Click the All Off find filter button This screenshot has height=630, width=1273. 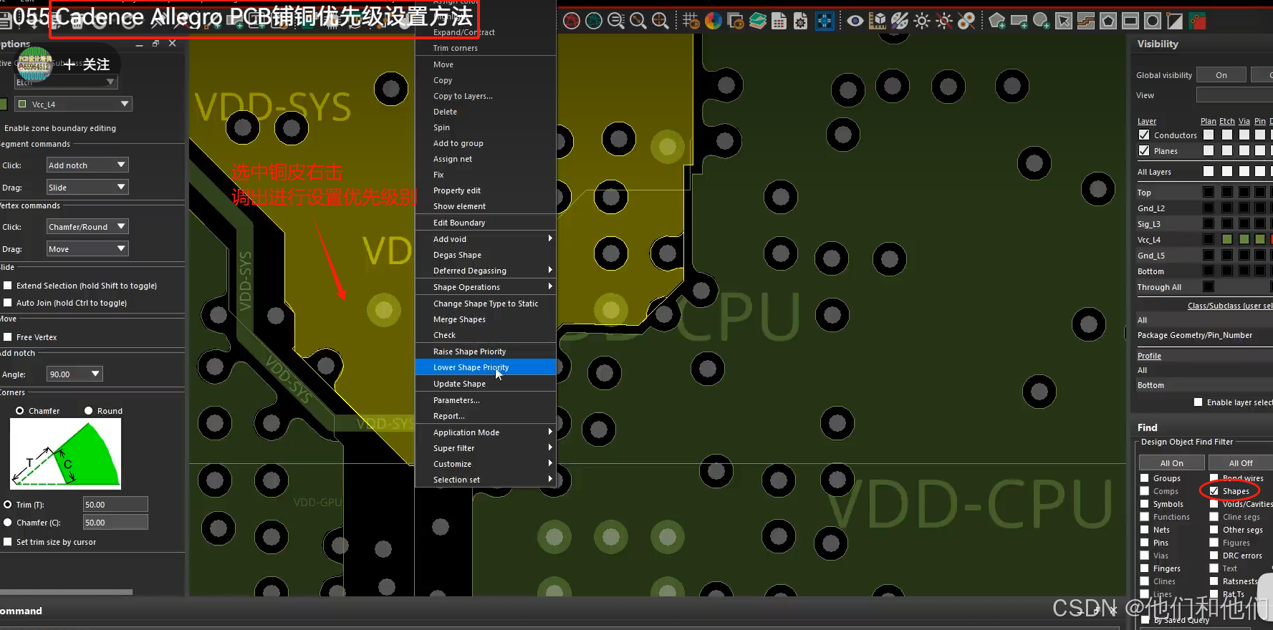click(1241, 463)
